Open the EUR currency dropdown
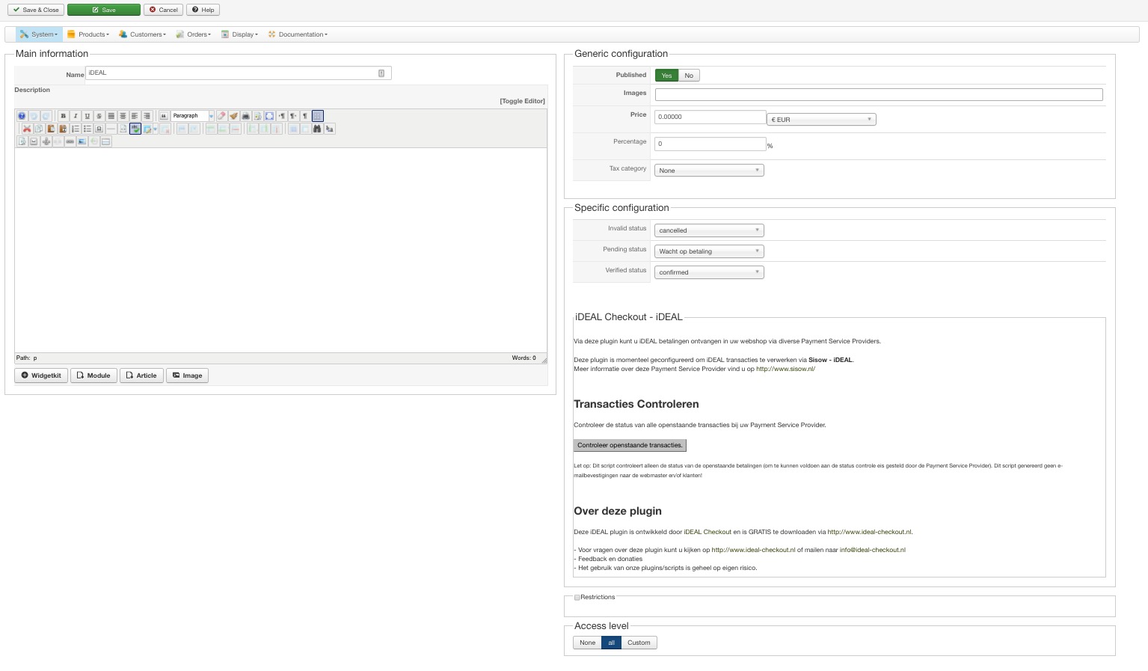The height and width of the screenshot is (671, 1148). tap(821, 120)
